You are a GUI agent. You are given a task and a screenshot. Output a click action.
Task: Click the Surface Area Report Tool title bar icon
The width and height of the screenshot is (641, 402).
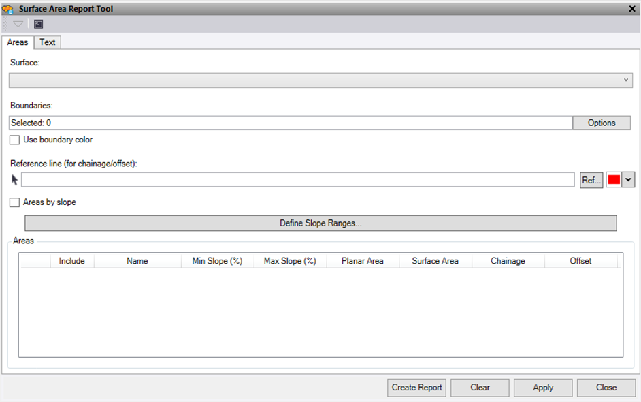8,8
